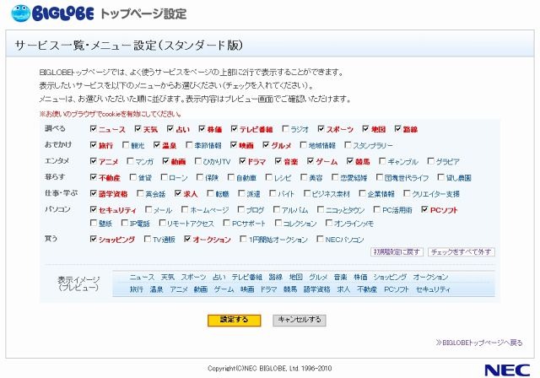Check the 恋愛結婚 checkbox
The height and width of the screenshot is (378, 540).
coord(335,177)
